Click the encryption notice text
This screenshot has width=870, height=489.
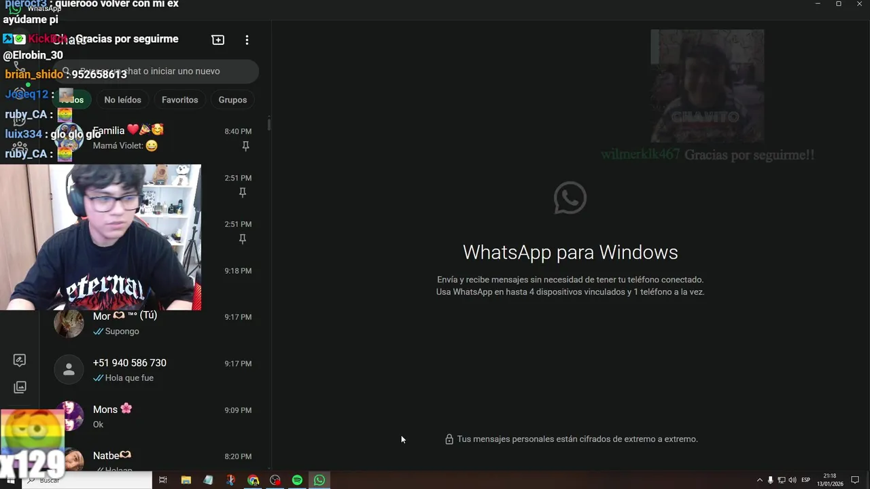tap(577, 439)
